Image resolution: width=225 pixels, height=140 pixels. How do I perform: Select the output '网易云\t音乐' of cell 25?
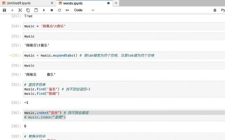(x=37, y=45)
